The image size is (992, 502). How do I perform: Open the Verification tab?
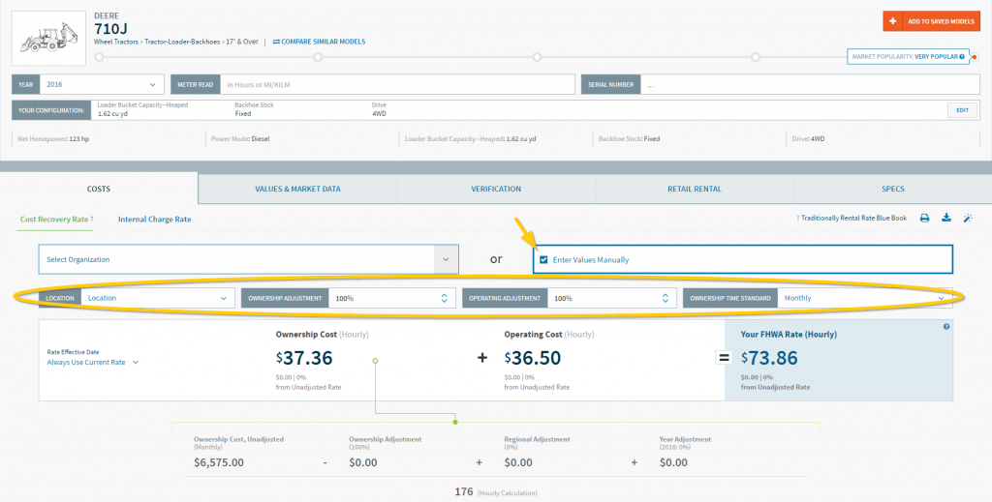click(x=496, y=189)
